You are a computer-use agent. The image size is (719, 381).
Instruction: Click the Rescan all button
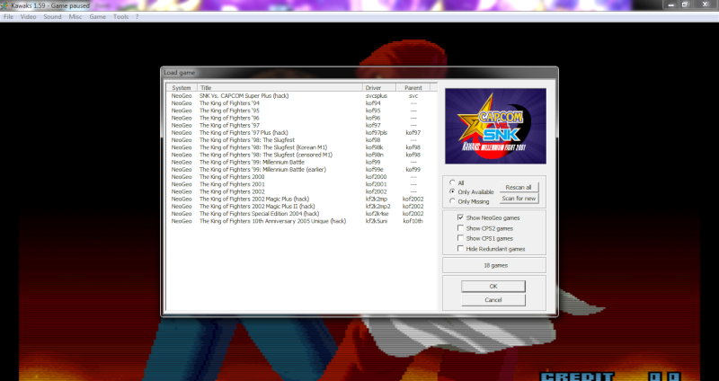[519, 187]
